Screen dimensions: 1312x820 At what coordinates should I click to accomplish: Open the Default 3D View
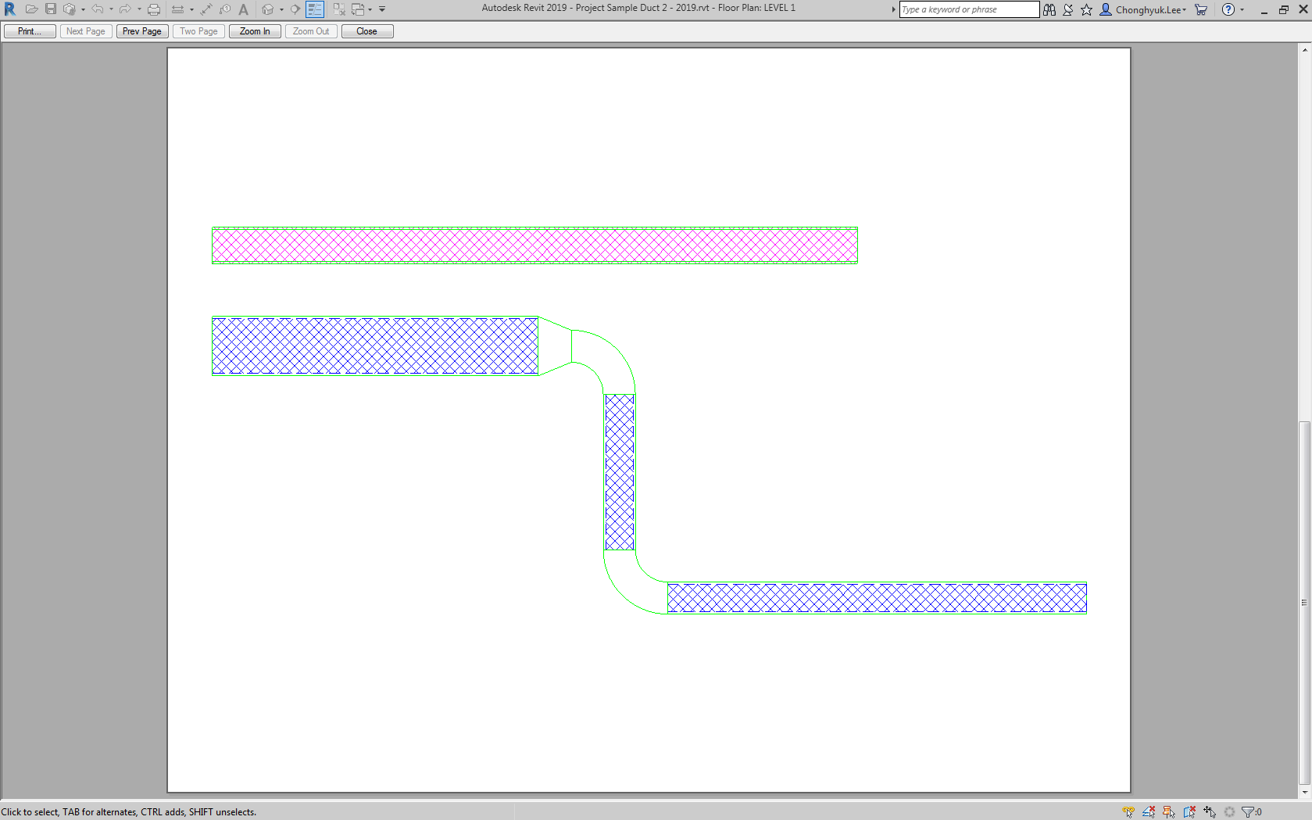click(x=267, y=9)
